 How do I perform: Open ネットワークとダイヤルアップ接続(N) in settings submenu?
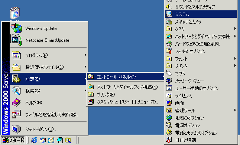[x=126, y=87]
